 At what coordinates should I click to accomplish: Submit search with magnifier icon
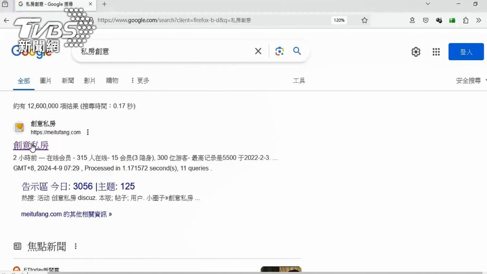pyautogui.click(x=297, y=51)
